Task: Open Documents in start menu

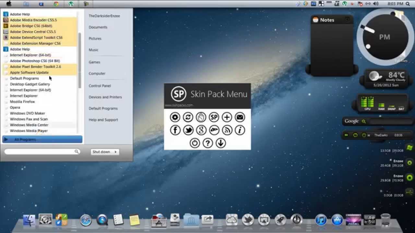Action: coord(98,27)
